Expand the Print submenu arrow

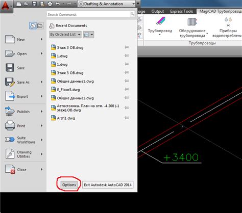(x=41, y=126)
